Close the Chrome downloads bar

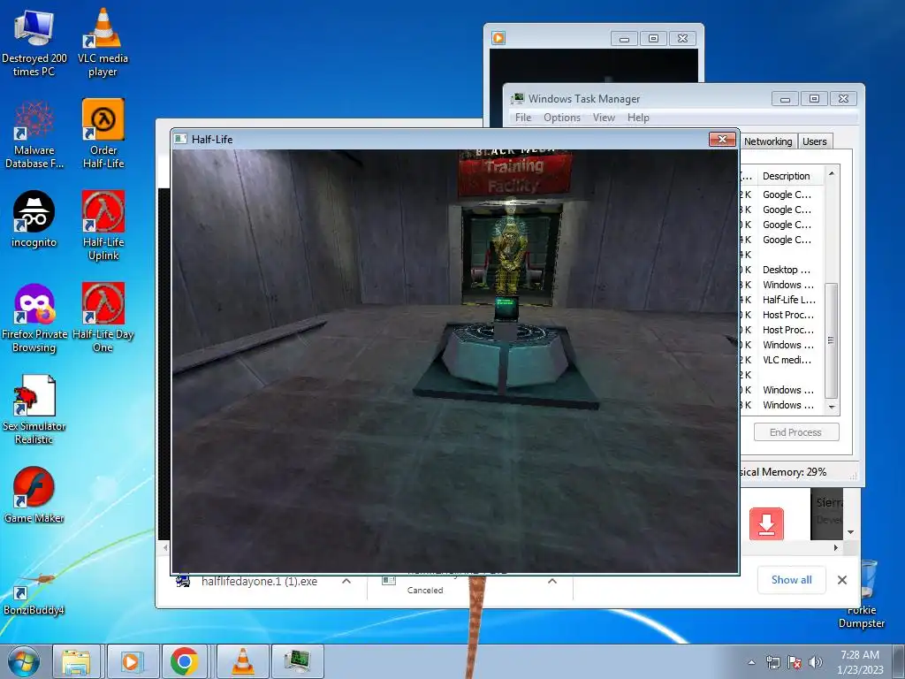tap(842, 580)
